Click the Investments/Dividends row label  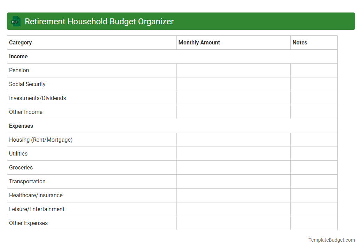coord(37,98)
